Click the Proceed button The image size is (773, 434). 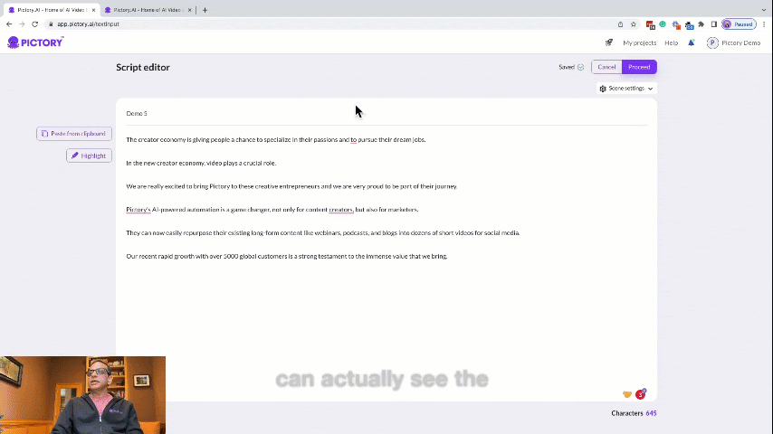pos(639,67)
